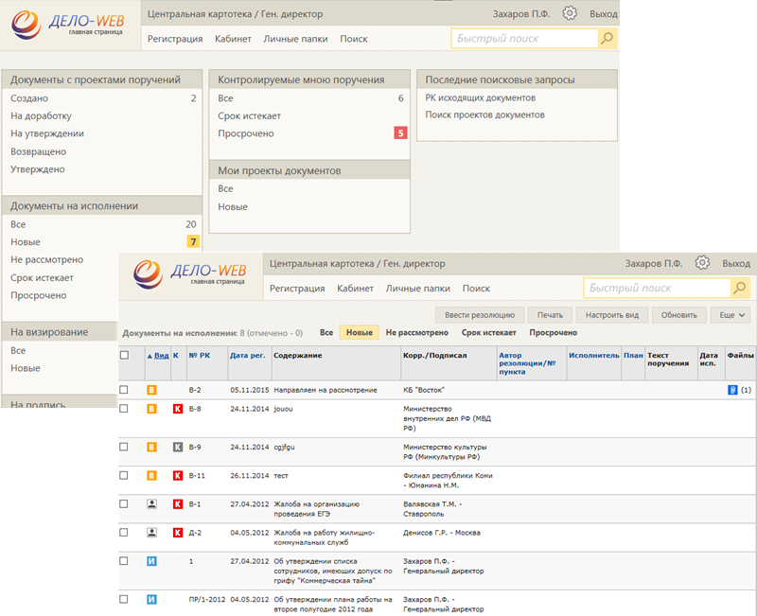This screenshot has height=616, width=757.
Task: Click the red overdue counter badge 5
Action: coord(401,133)
